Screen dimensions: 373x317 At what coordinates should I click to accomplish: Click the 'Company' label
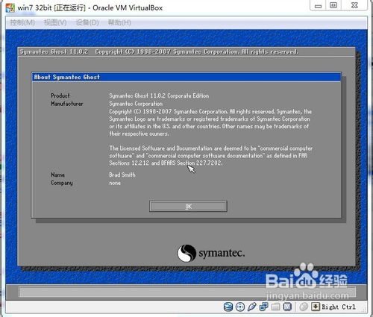coord(62,183)
